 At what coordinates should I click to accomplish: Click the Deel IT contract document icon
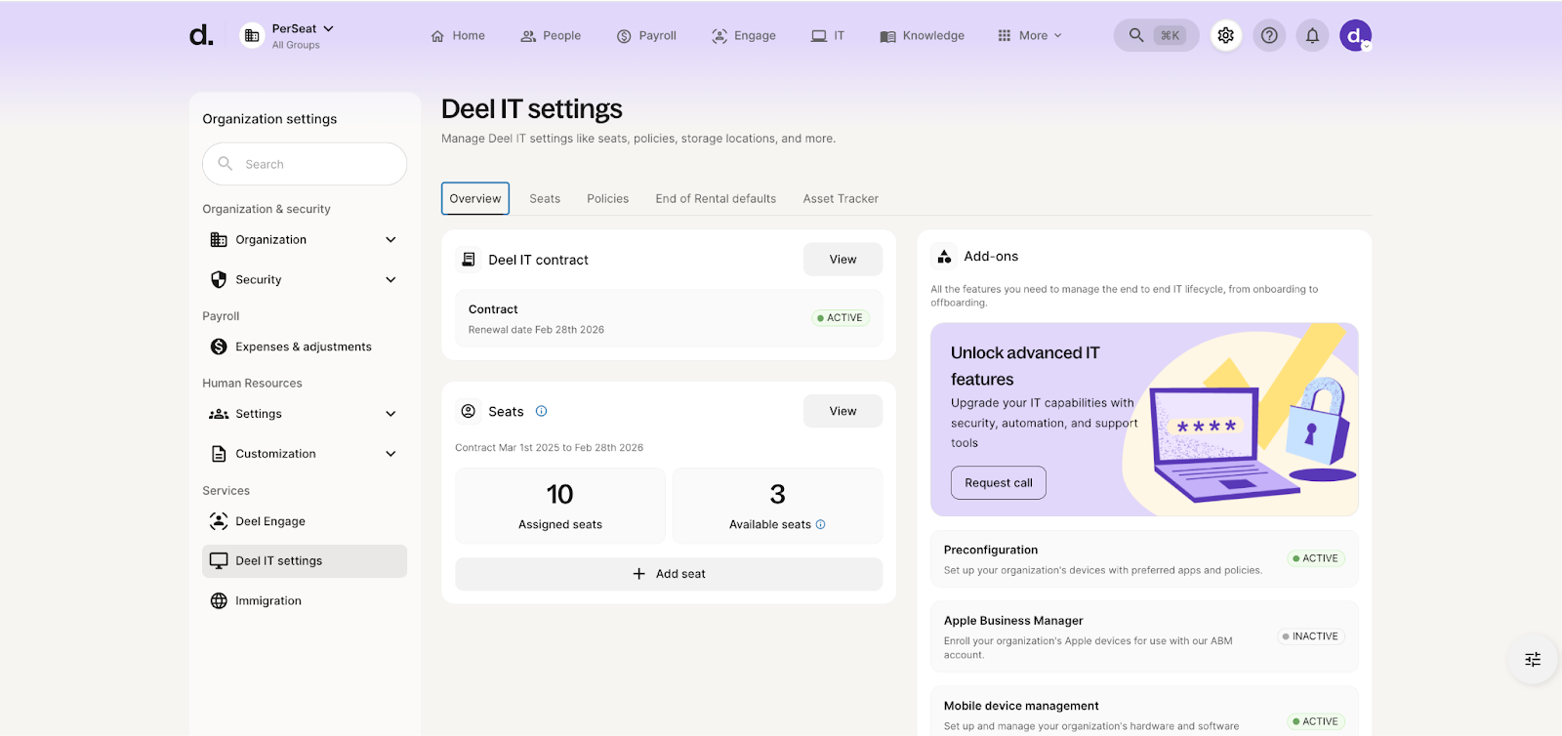click(x=469, y=260)
